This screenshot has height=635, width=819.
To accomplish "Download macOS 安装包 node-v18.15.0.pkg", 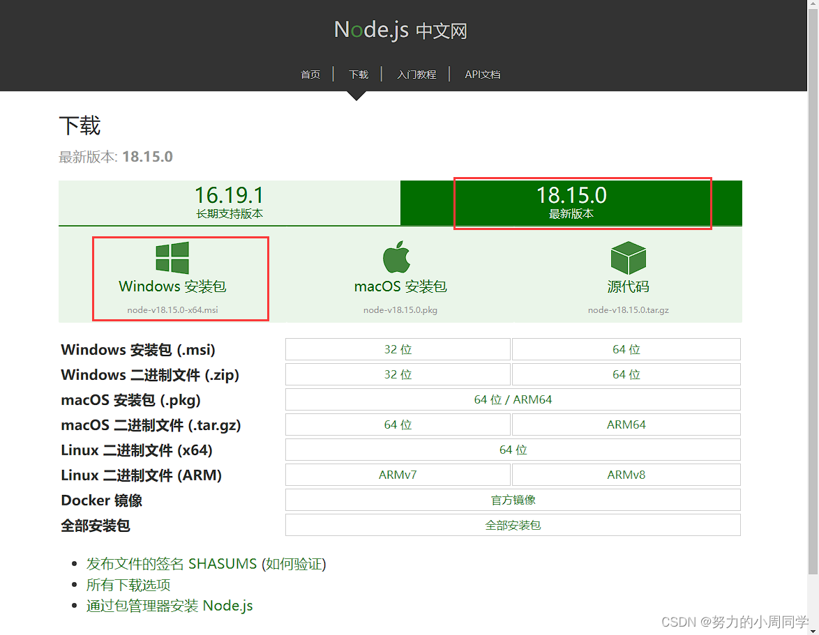I will click(x=400, y=277).
